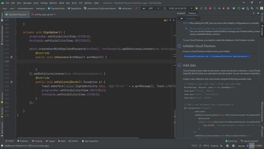Open the Profiler tool window

coord(73,141)
